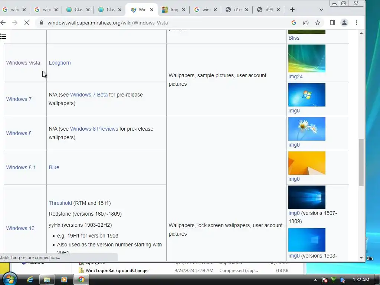The height and width of the screenshot is (285, 380).
Task: Click the Windows 8 daisy wallpaper thumbnail
Action: 307,129
